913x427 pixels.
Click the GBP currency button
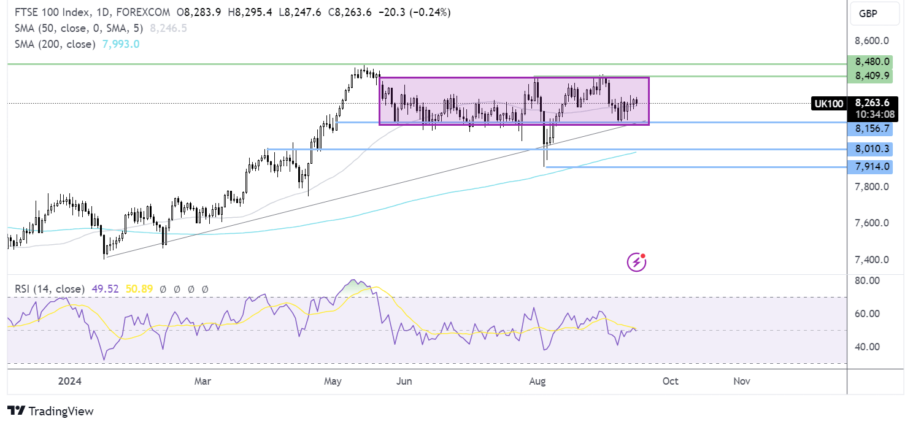[875, 13]
